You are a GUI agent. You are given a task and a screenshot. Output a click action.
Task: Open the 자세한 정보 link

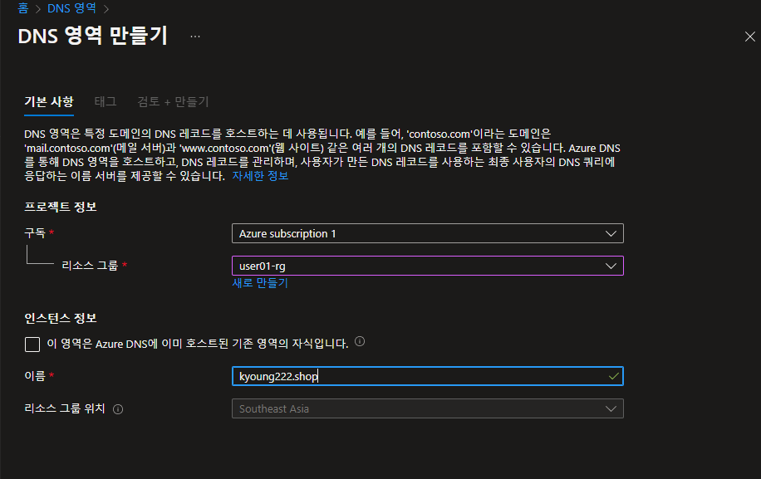tap(260, 176)
